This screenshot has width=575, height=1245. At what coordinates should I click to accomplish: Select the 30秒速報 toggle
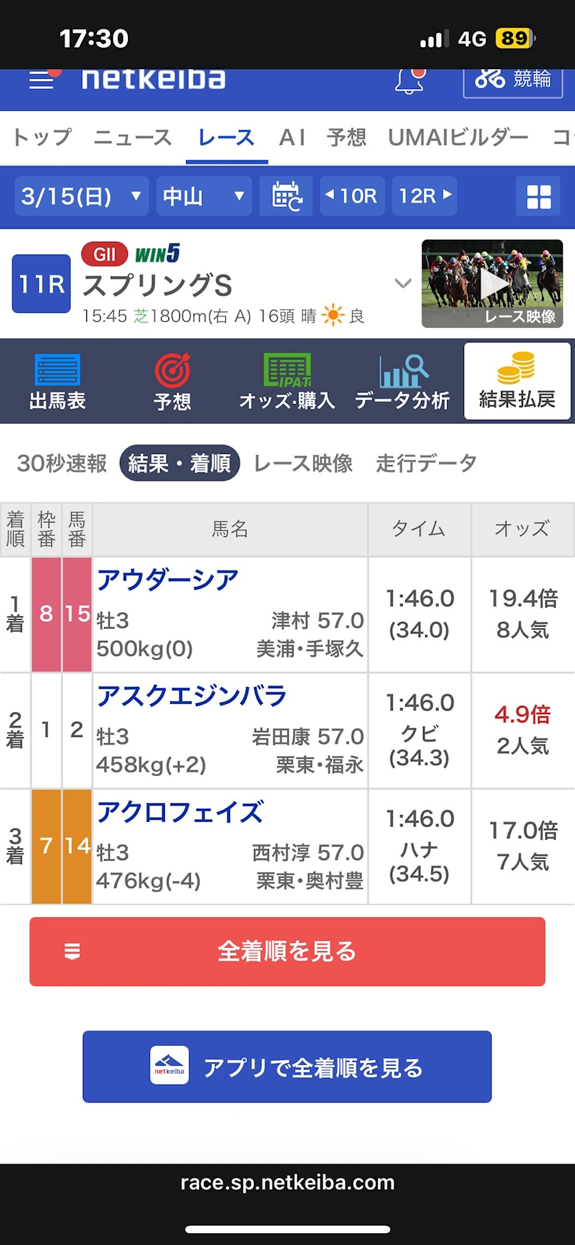tap(62, 464)
